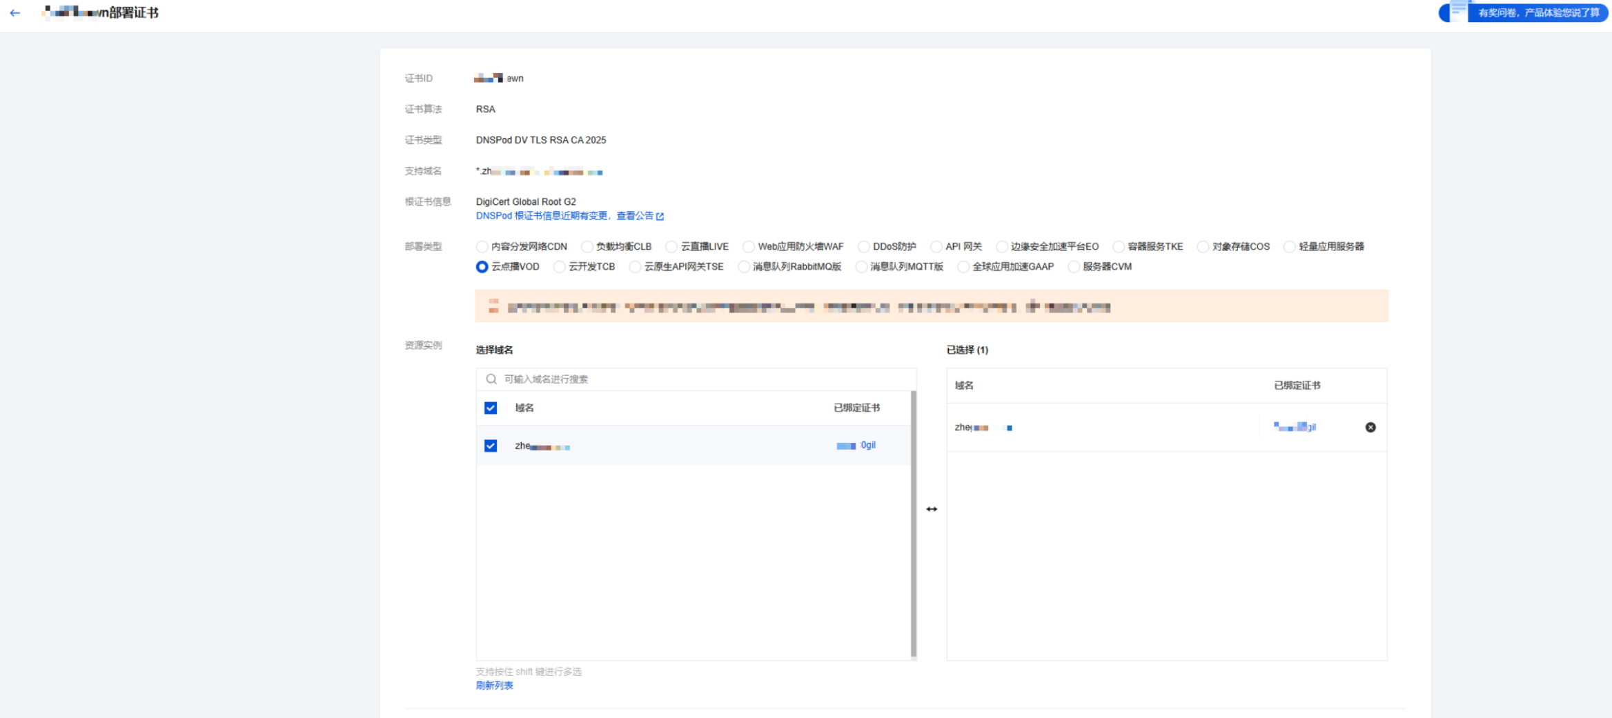Uncheck the zhe domain row checkbox
1612x718 pixels.
(491, 446)
